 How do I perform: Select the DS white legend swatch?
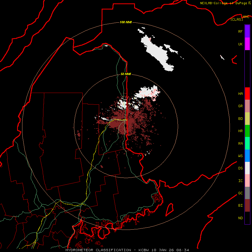[247, 168]
